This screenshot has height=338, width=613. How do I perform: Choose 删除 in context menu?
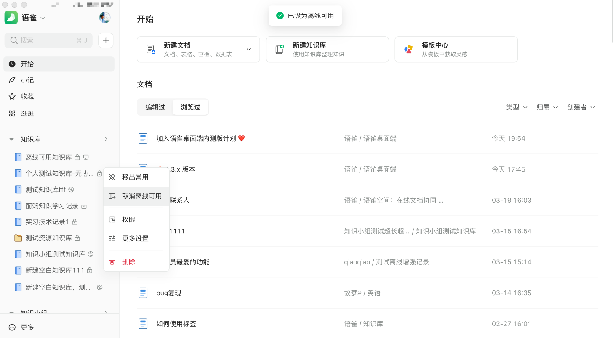(136, 261)
